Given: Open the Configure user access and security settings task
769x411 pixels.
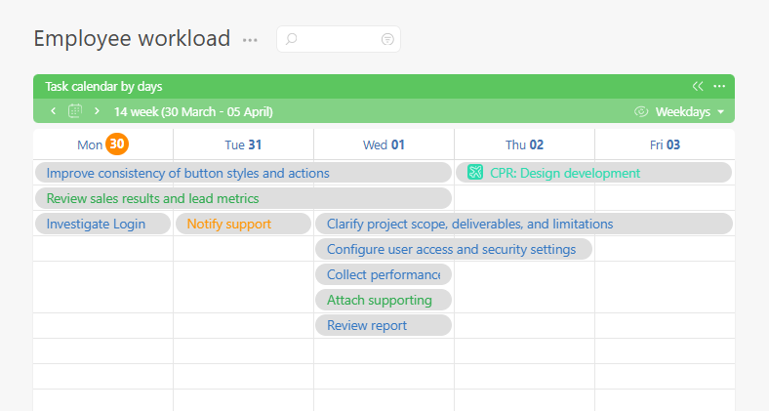Looking at the screenshot, I should [451, 249].
